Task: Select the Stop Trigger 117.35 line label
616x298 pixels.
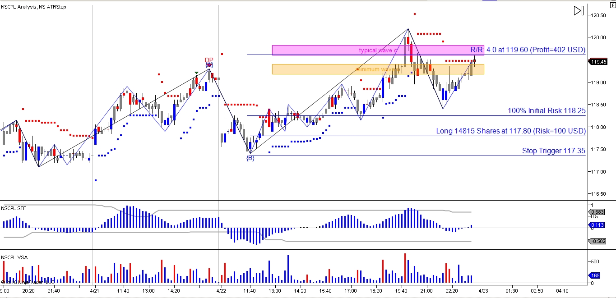Action: [x=554, y=151]
